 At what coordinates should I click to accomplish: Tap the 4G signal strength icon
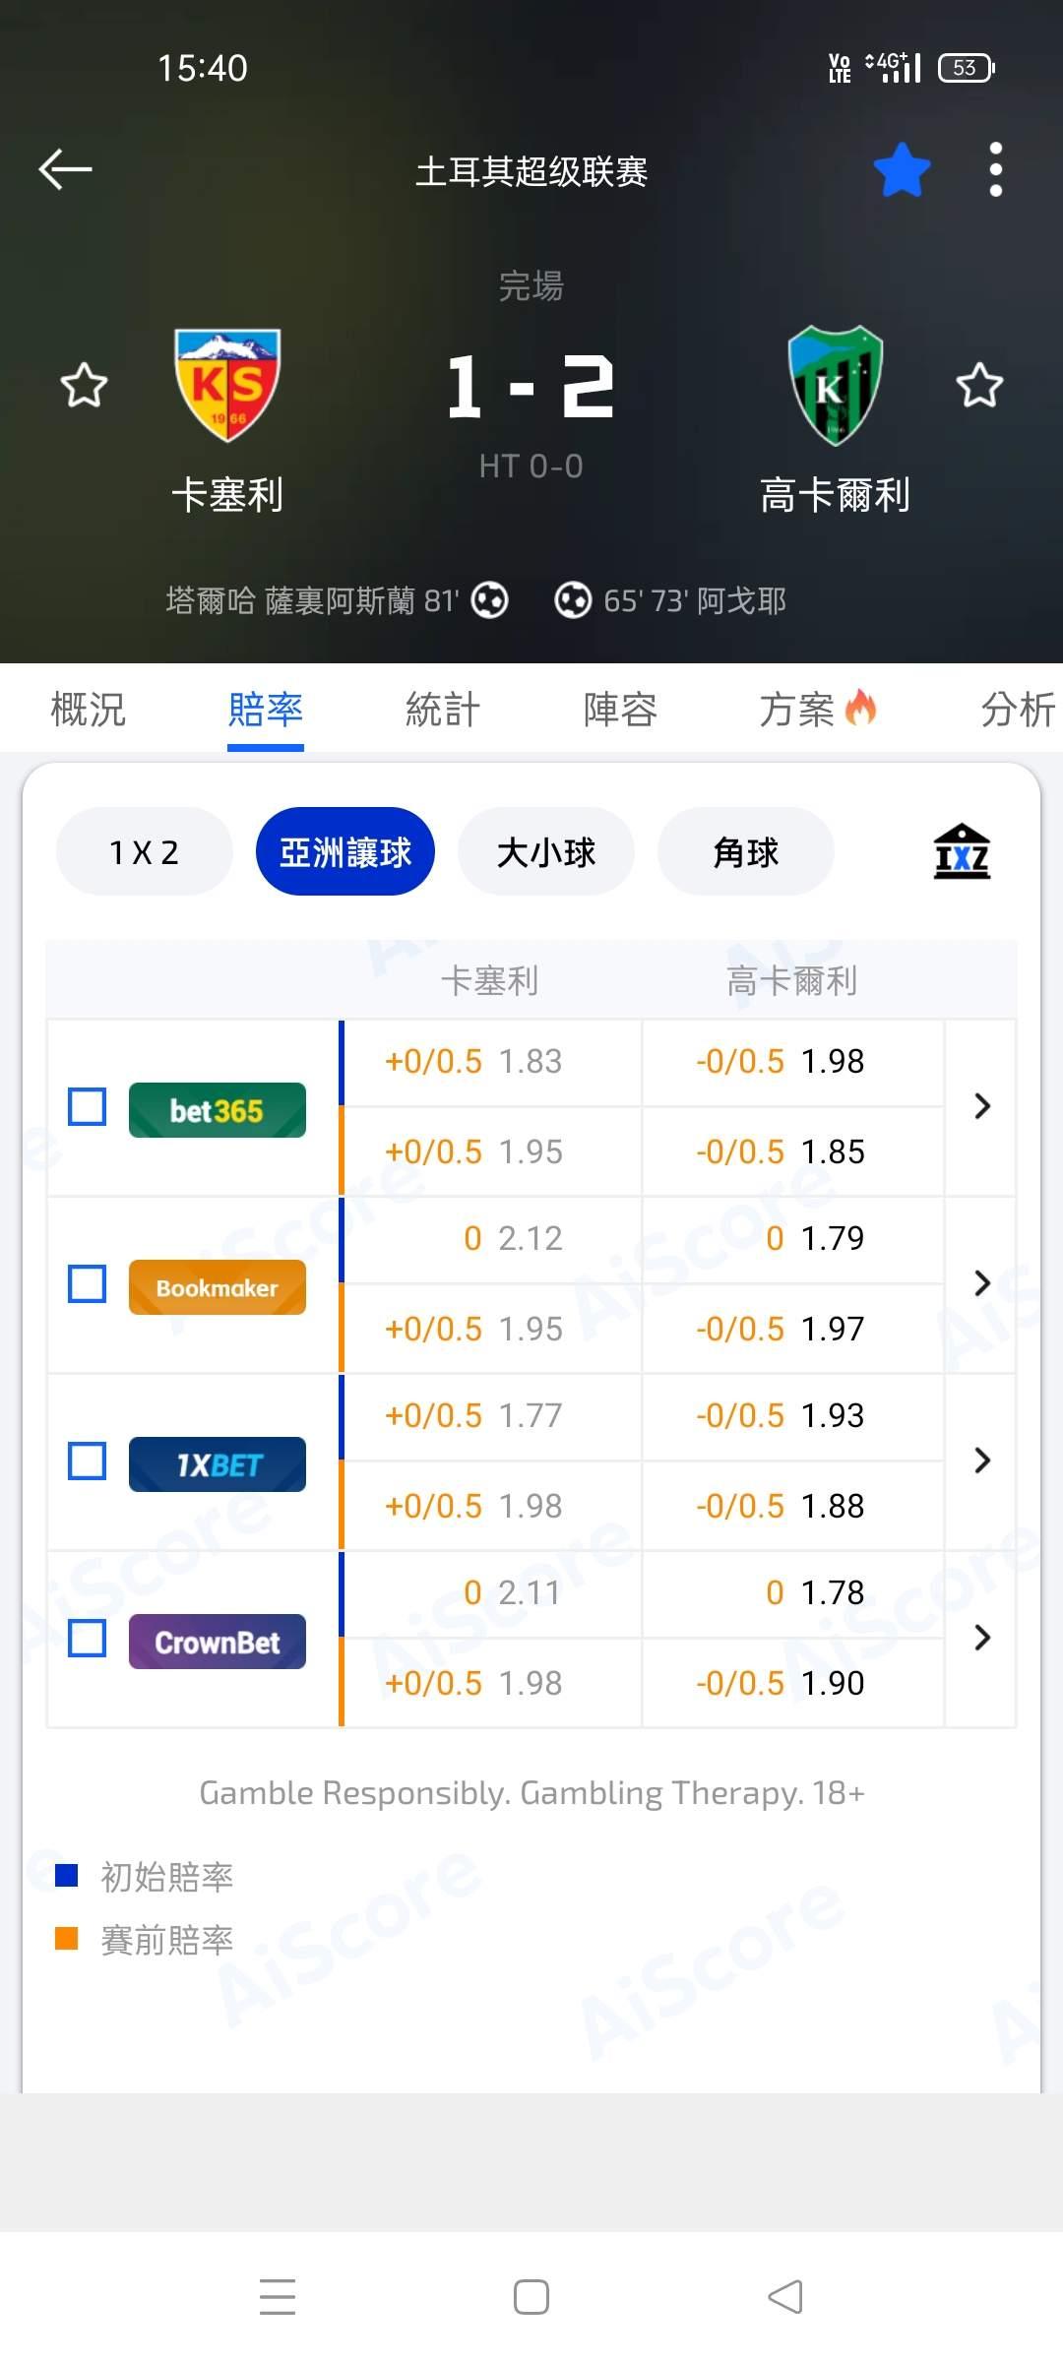(x=893, y=67)
